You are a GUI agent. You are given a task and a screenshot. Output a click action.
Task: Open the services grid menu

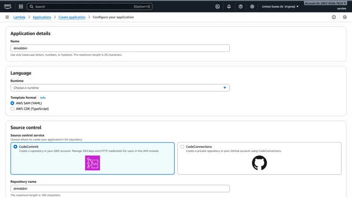[x=21, y=7]
